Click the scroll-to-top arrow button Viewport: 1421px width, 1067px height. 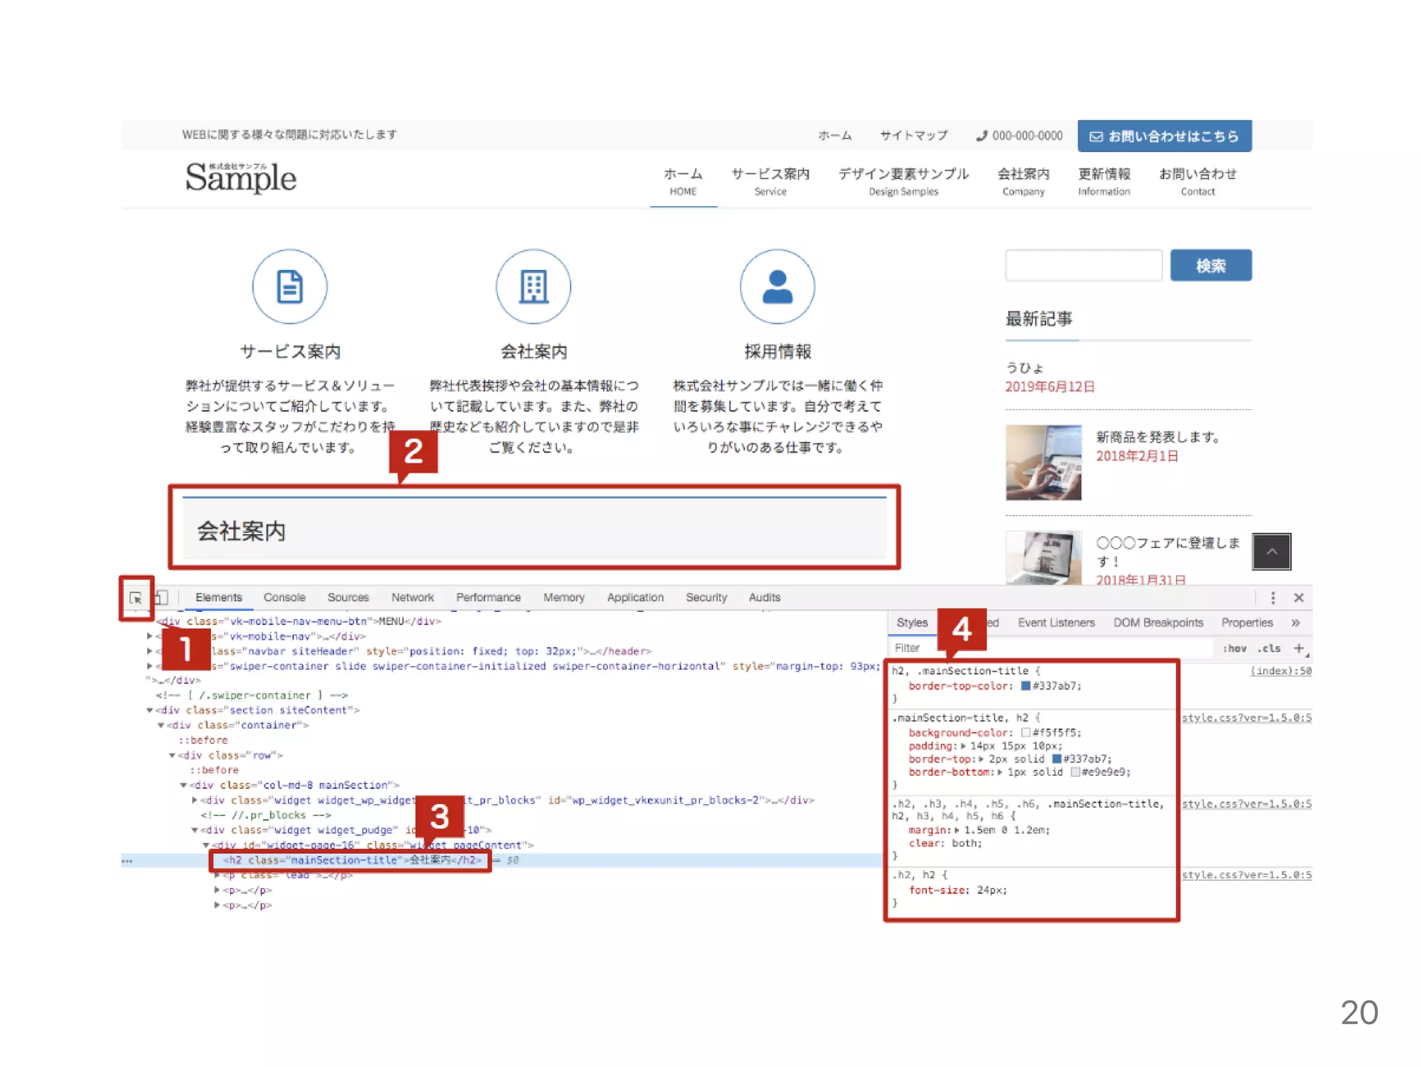click(x=1270, y=552)
